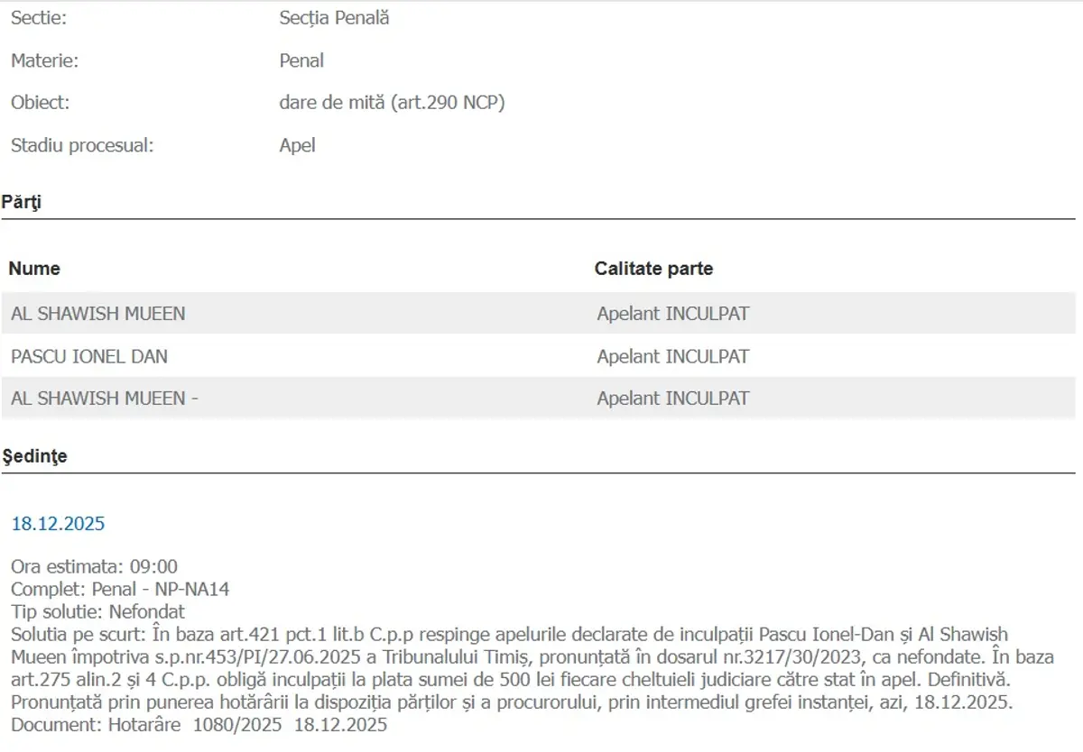Click the Materie field label
Screen dimensions: 1083x752
[x=44, y=60]
